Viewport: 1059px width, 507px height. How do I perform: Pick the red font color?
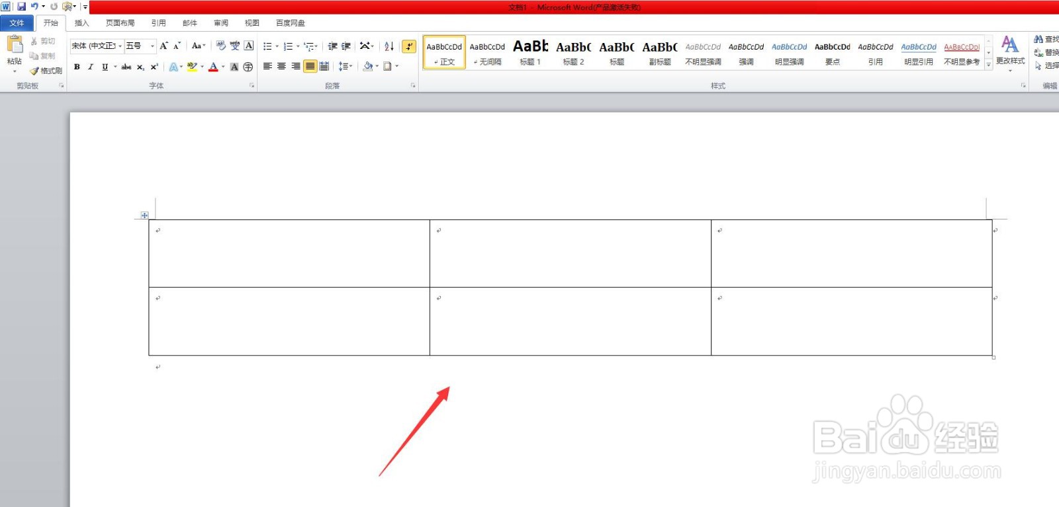click(x=213, y=67)
